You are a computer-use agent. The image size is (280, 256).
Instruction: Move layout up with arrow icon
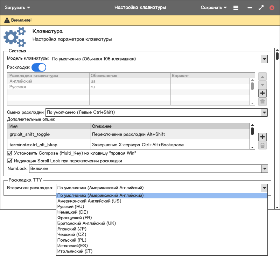pos(262,76)
